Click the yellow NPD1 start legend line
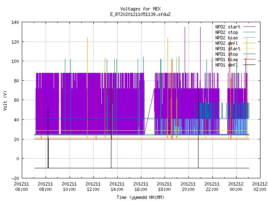Viewport: 268px width, 201px height. (250, 49)
